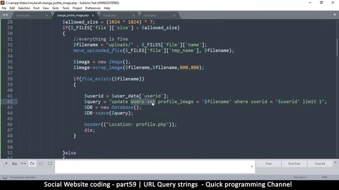Switch to the profile.php tab

pos(23,15)
